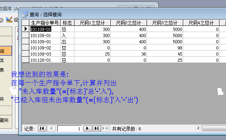Click value 98 in the 101109-02 row

pos(165,47)
